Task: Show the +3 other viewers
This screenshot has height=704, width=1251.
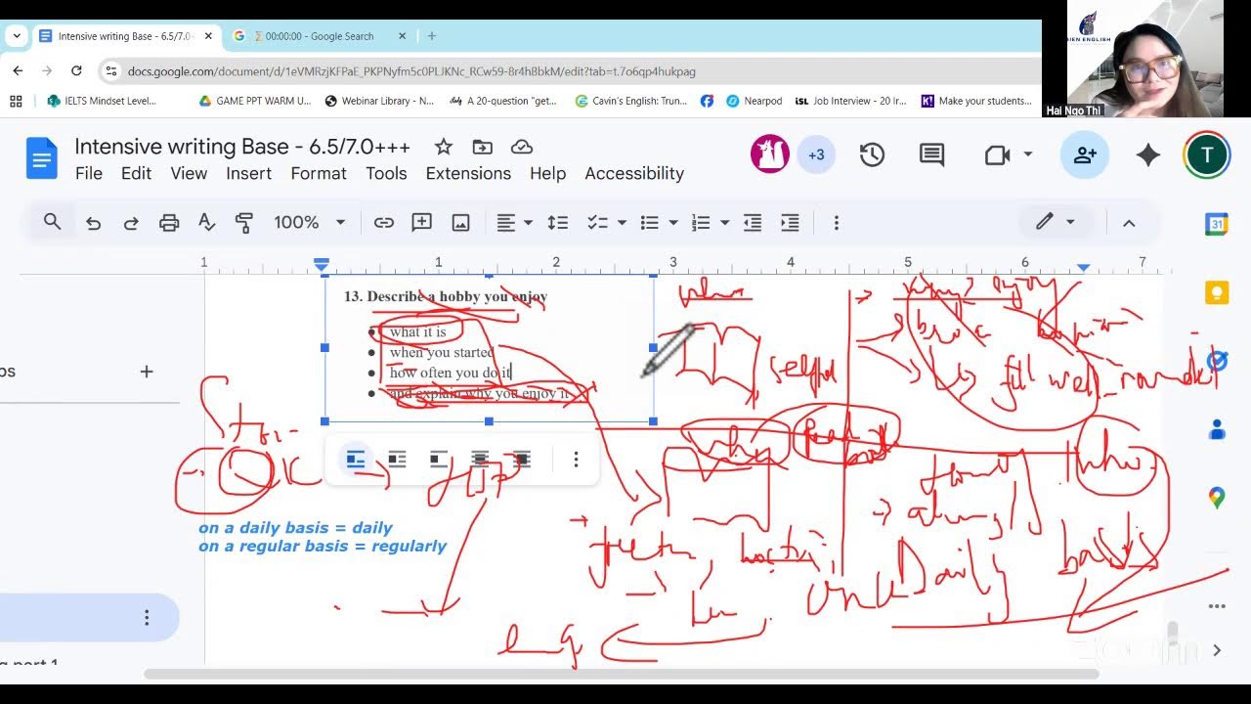Action: (x=816, y=154)
